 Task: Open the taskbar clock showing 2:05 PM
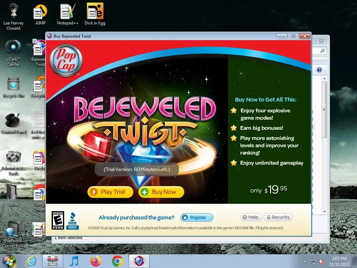point(339,261)
